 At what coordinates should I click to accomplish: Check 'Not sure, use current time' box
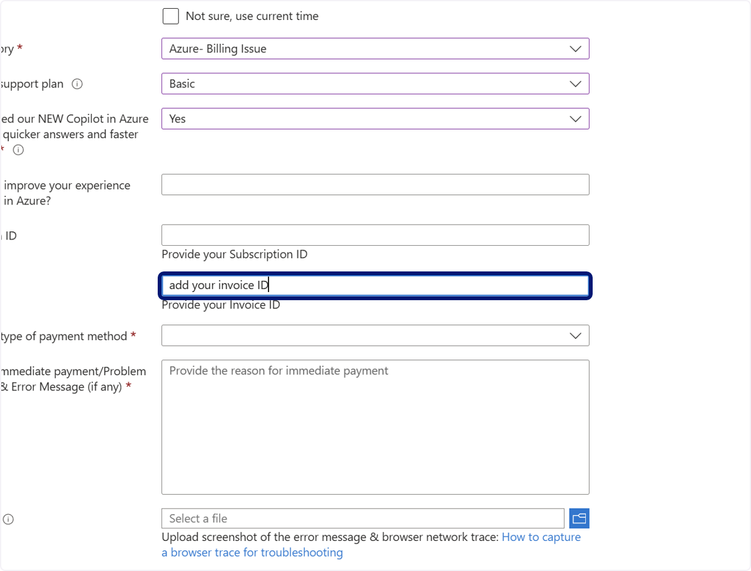(x=171, y=16)
